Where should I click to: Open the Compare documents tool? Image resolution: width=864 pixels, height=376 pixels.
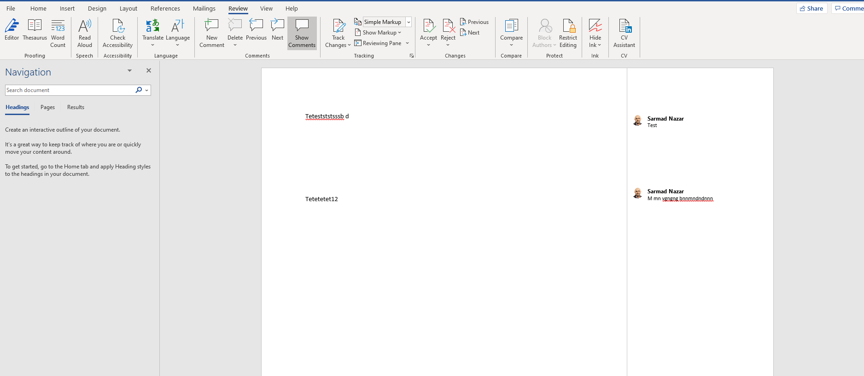tap(511, 33)
